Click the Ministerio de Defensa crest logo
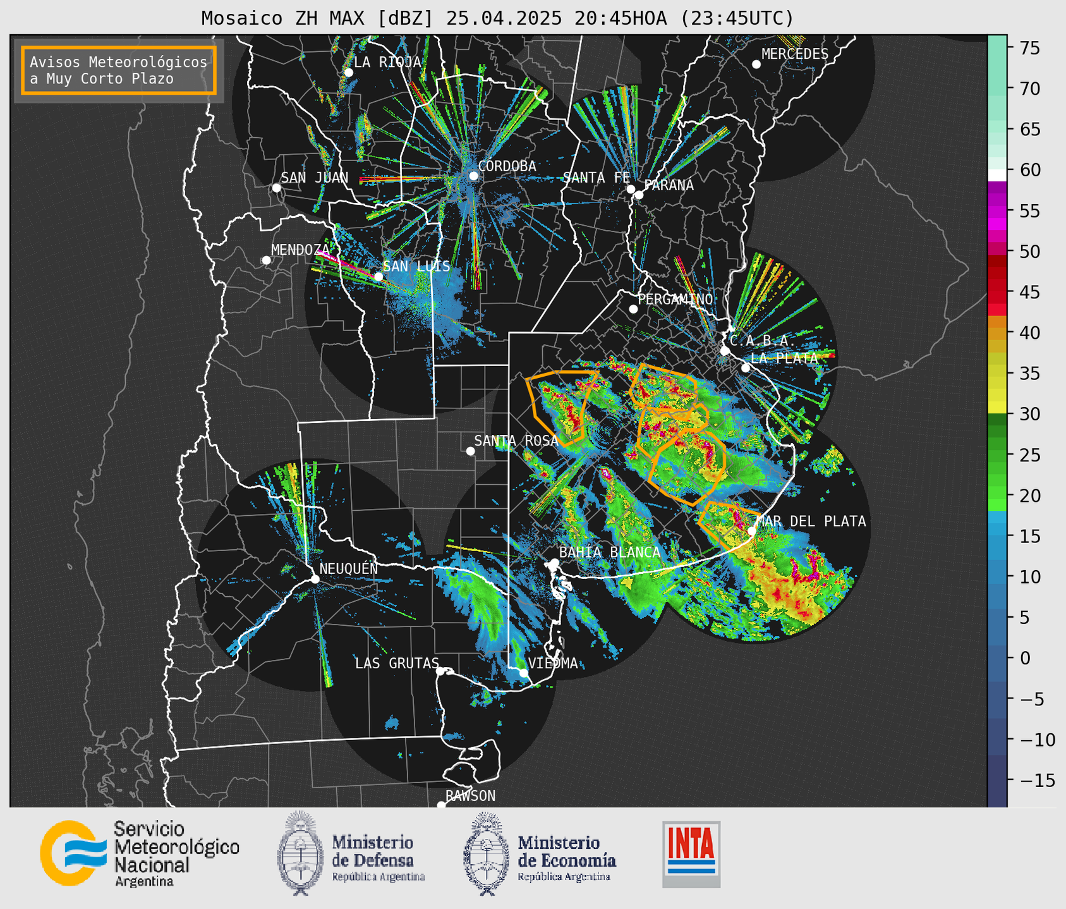The height and width of the screenshot is (909, 1066). pyautogui.click(x=300, y=853)
